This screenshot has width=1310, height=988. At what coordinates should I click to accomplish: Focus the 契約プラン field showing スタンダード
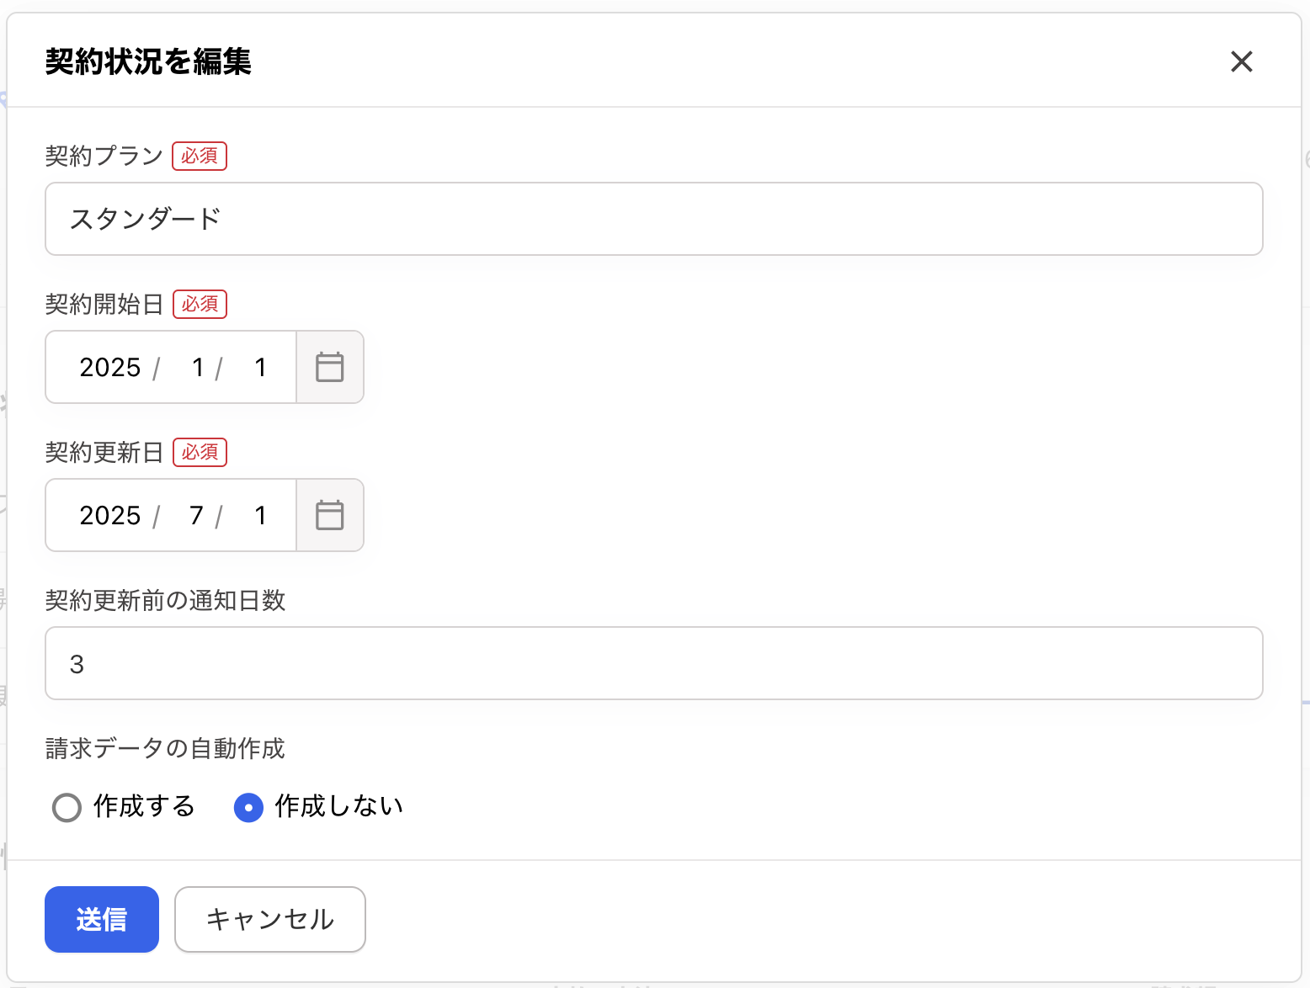click(x=654, y=219)
